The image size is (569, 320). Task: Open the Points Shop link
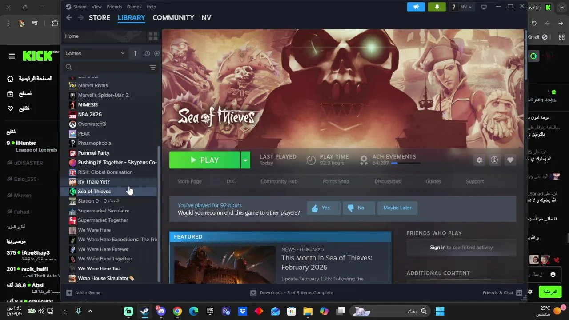(x=336, y=181)
